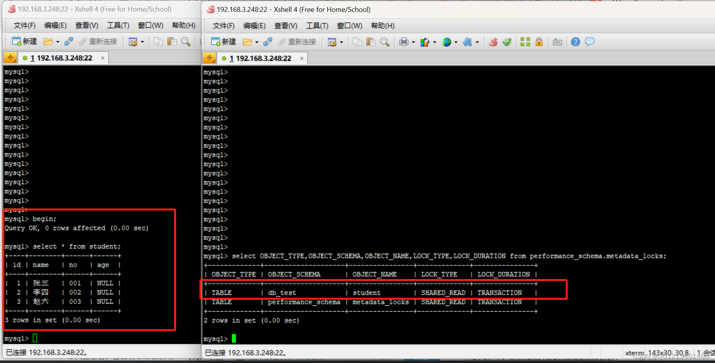Close 192.168.3.248:22 tab in right window
The image size is (715, 363).
tap(302, 58)
